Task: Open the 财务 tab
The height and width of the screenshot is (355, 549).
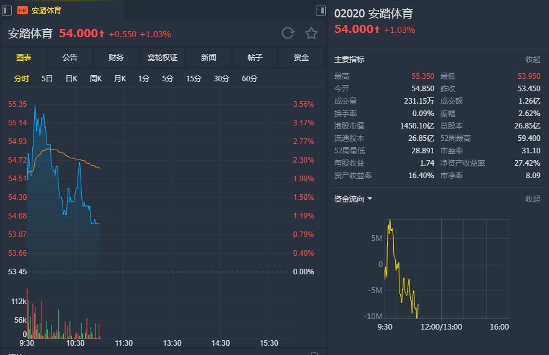Action: (116, 58)
